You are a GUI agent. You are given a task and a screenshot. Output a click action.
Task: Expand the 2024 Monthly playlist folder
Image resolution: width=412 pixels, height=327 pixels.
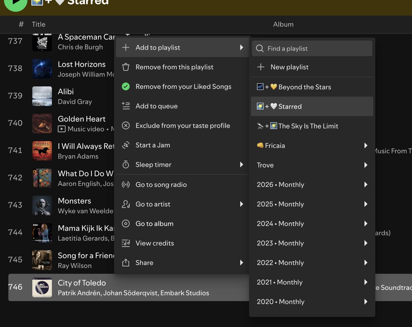[366, 224]
